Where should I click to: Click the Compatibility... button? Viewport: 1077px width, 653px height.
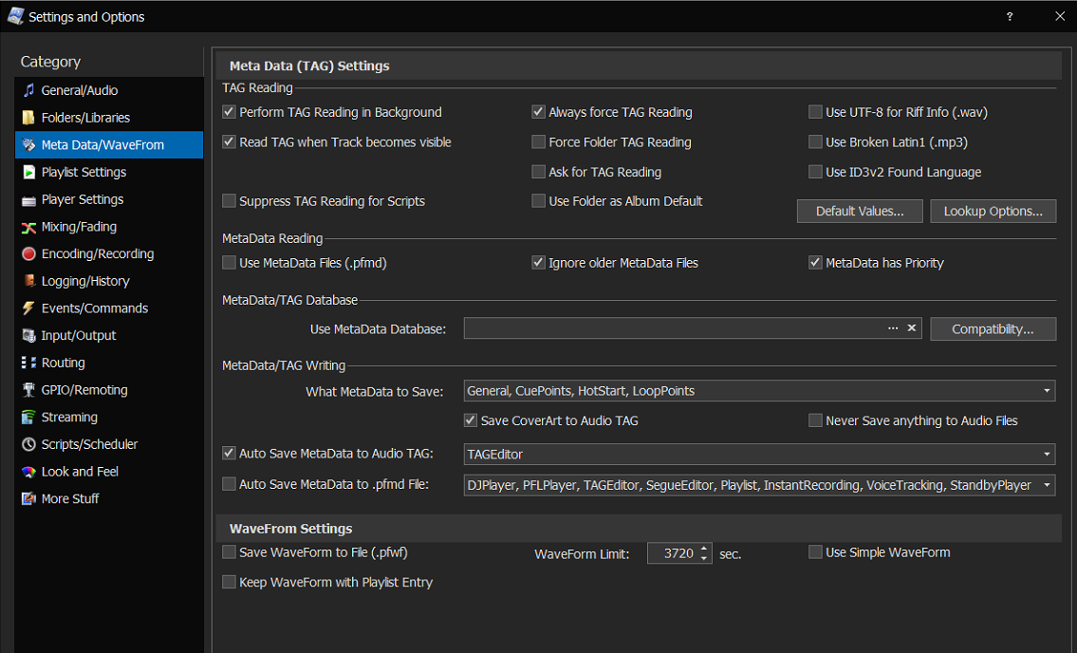[993, 328]
